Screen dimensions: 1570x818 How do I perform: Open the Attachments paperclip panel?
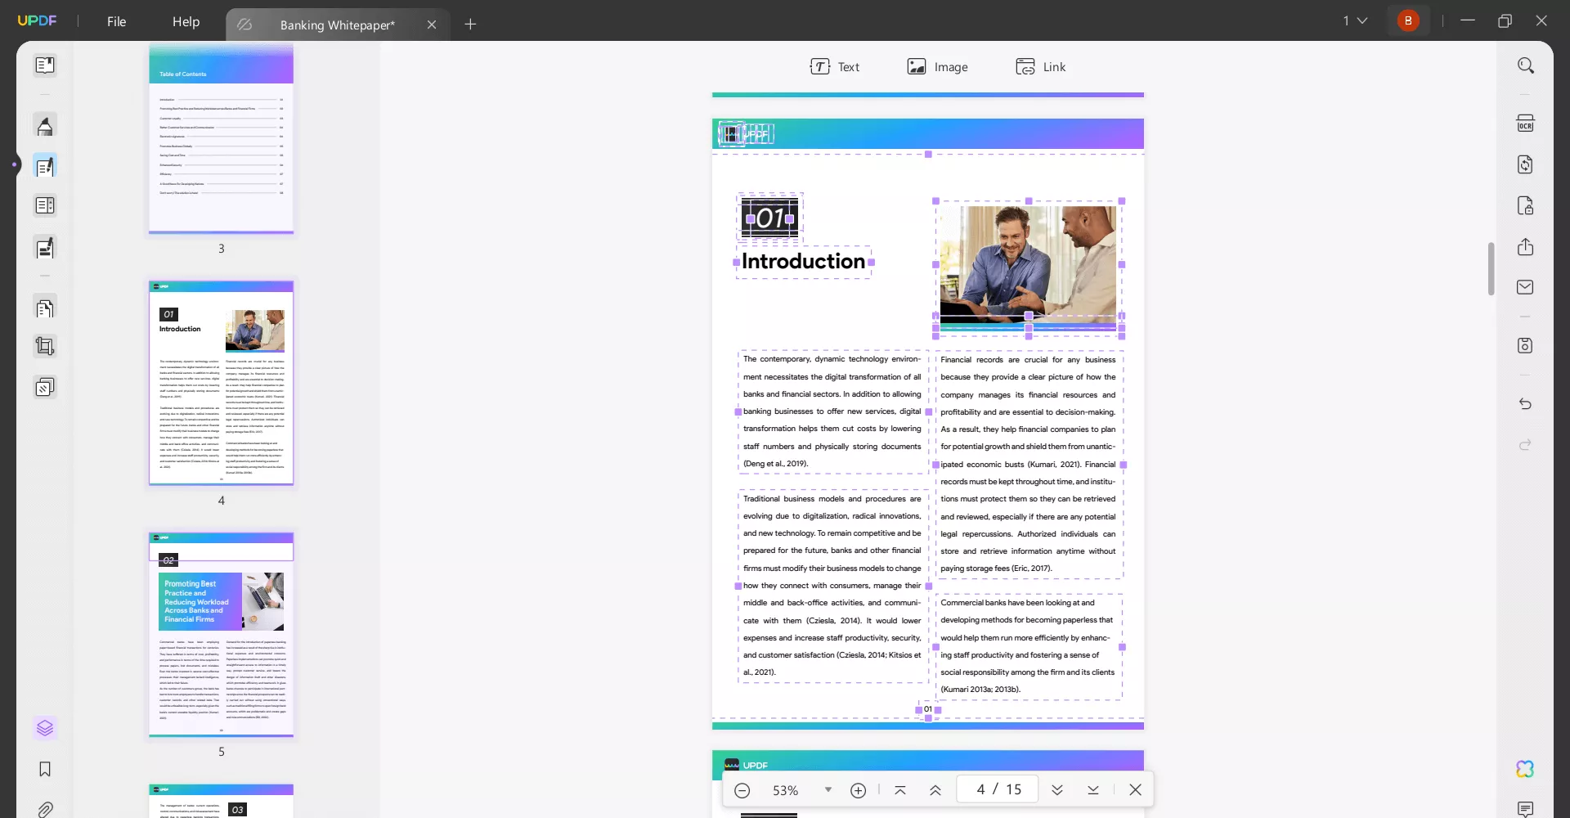[45, 809]
